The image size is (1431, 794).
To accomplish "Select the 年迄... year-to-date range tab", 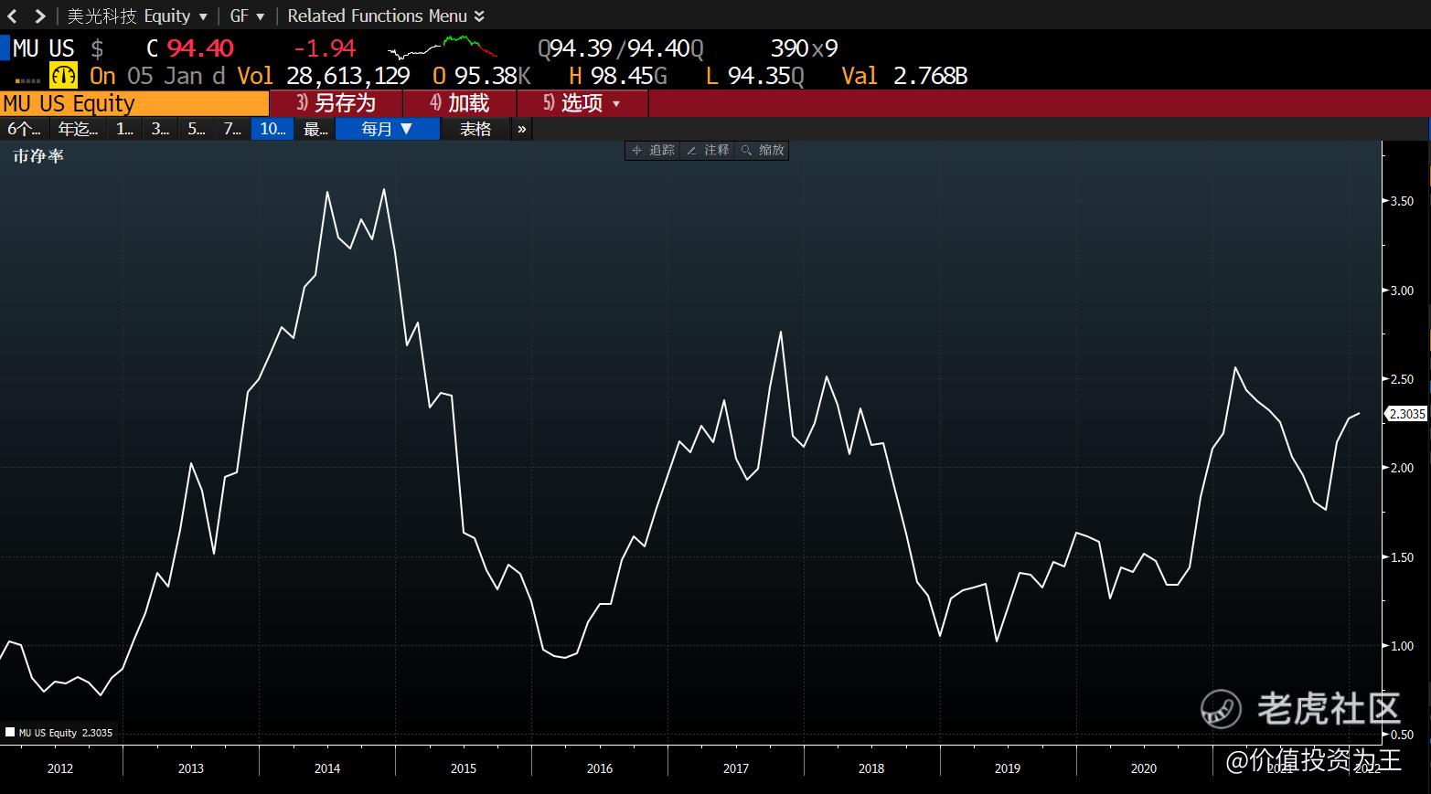I will click(x=78, y=129).
